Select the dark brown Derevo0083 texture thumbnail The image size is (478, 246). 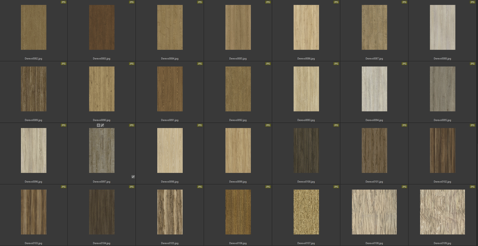click(102, 27)
